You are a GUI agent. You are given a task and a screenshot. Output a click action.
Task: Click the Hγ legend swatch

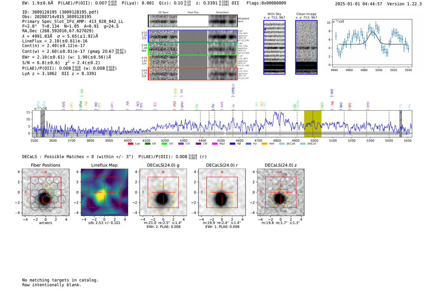click(x=248, y=144)
